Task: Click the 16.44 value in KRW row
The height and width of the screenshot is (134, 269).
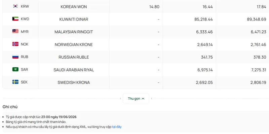Action: 207,7
